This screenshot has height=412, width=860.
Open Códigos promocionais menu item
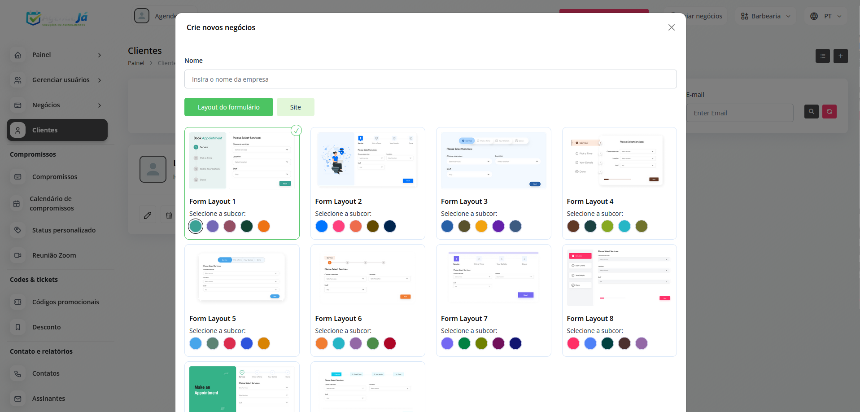click(x=65, y=302)
